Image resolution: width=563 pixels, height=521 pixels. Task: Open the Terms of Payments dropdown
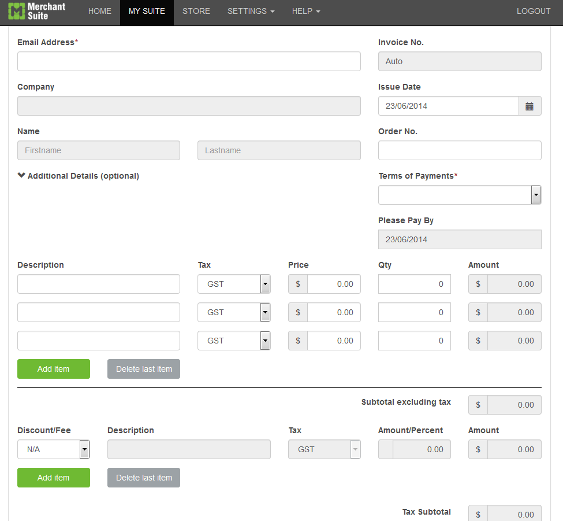pos(460,195)
